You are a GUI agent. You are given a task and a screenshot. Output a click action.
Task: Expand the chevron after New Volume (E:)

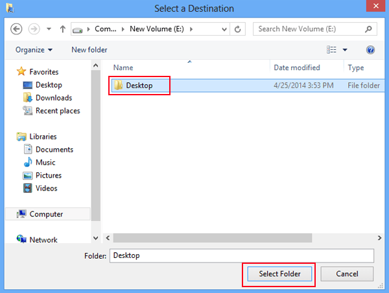pos(191,29)
